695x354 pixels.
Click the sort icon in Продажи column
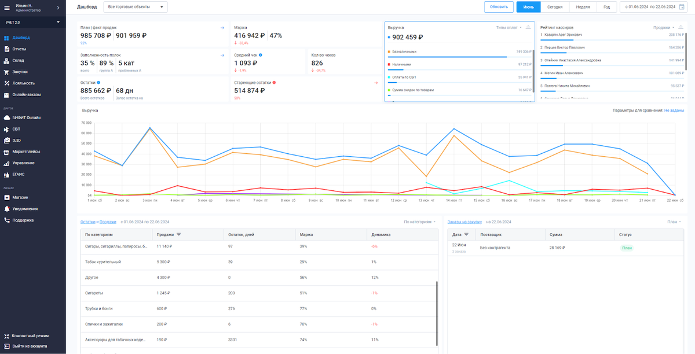tap(179, 235)
